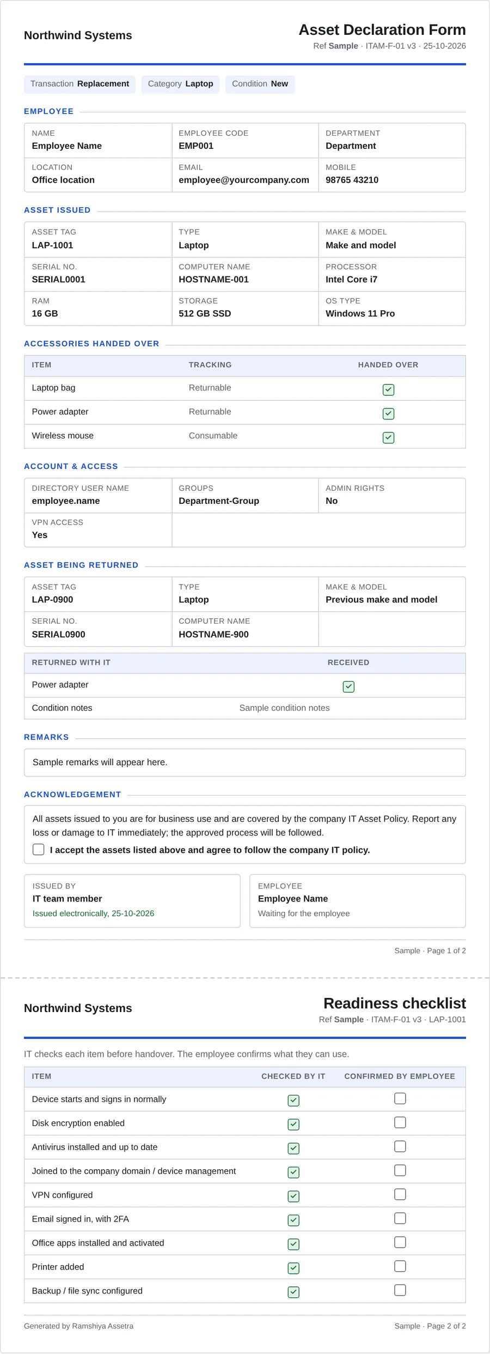Toggle IT check for Device starts and signs in
The image size is (490, 1354).
293,1100
